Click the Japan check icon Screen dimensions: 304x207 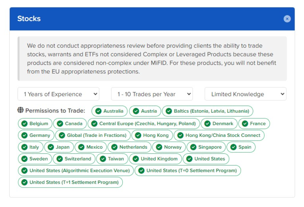click(x=51, y=147)
